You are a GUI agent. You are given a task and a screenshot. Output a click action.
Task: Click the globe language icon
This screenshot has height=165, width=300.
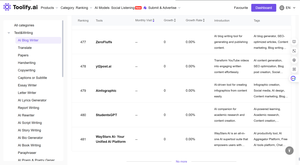coord(282,8)
